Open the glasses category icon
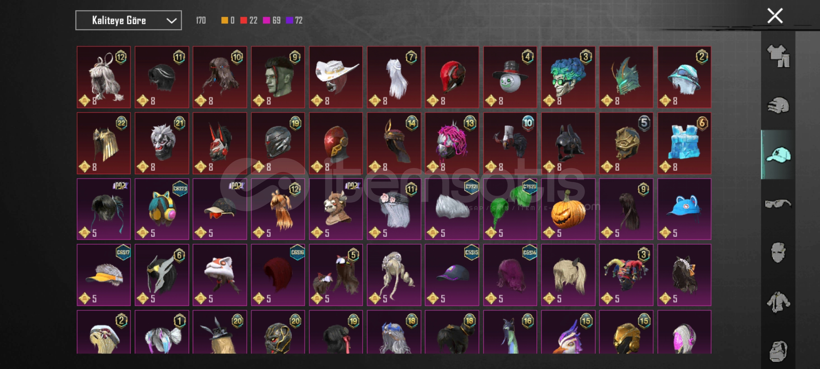 coord(778,204)
